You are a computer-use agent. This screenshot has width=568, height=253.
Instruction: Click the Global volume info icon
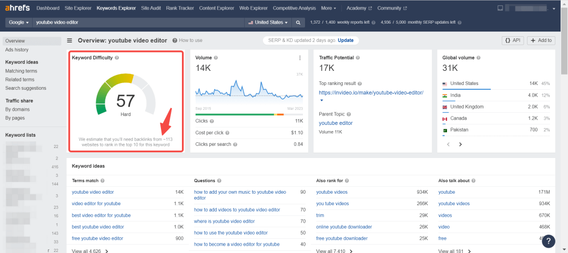click(x=479, y=58)
